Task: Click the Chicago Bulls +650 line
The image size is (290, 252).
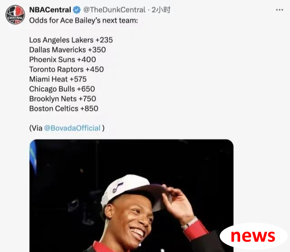Action: coord(62,89)
